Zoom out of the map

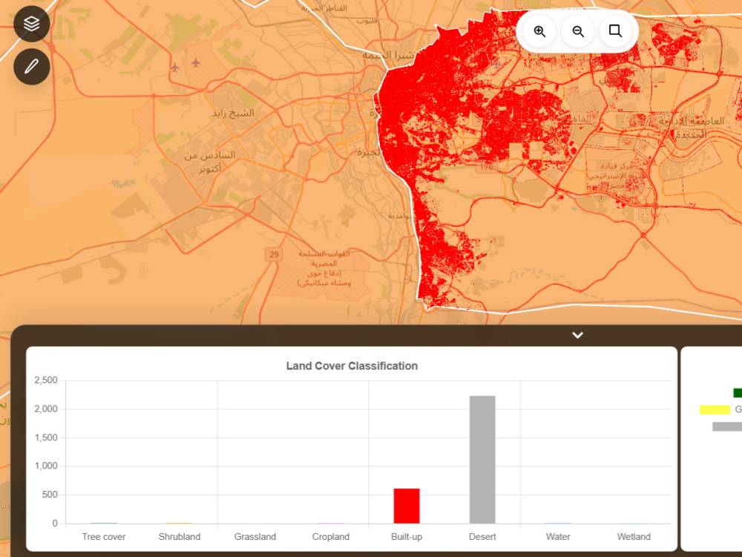pyautogui.click(x=578, y=31)
